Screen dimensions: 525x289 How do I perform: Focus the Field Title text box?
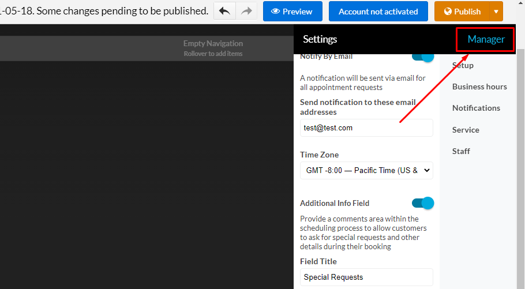366,277
